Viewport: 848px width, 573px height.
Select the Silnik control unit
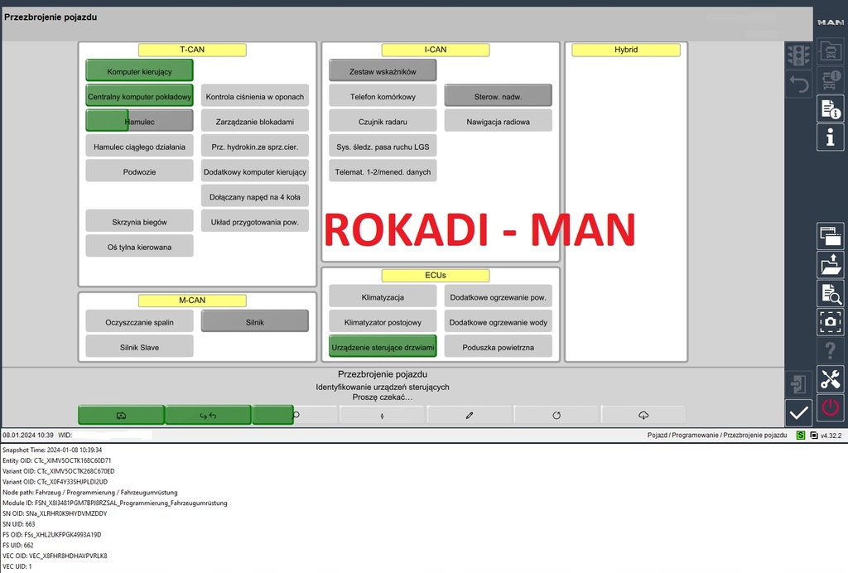point(255,321)
